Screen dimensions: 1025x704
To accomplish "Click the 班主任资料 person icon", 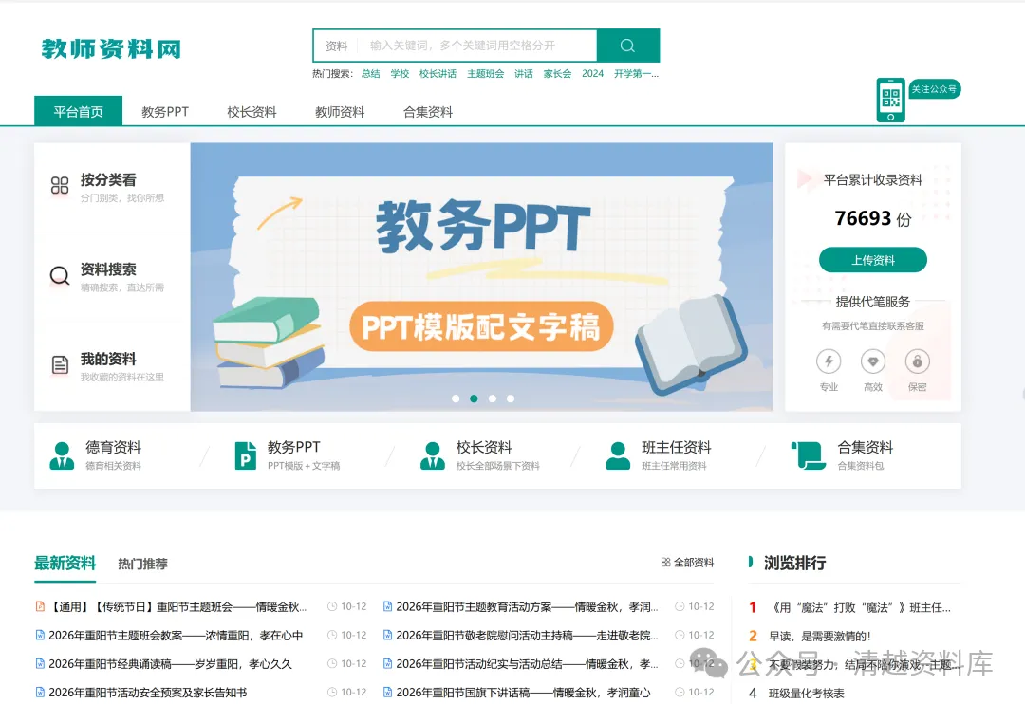I will 618,455.
